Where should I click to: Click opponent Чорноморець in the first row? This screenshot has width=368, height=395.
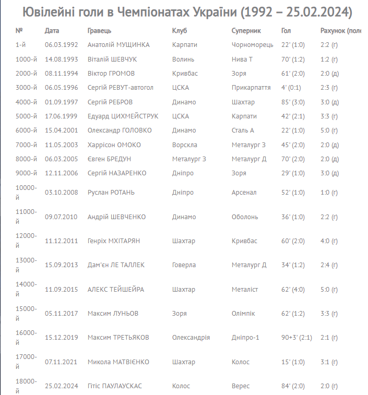coord(252,45)
